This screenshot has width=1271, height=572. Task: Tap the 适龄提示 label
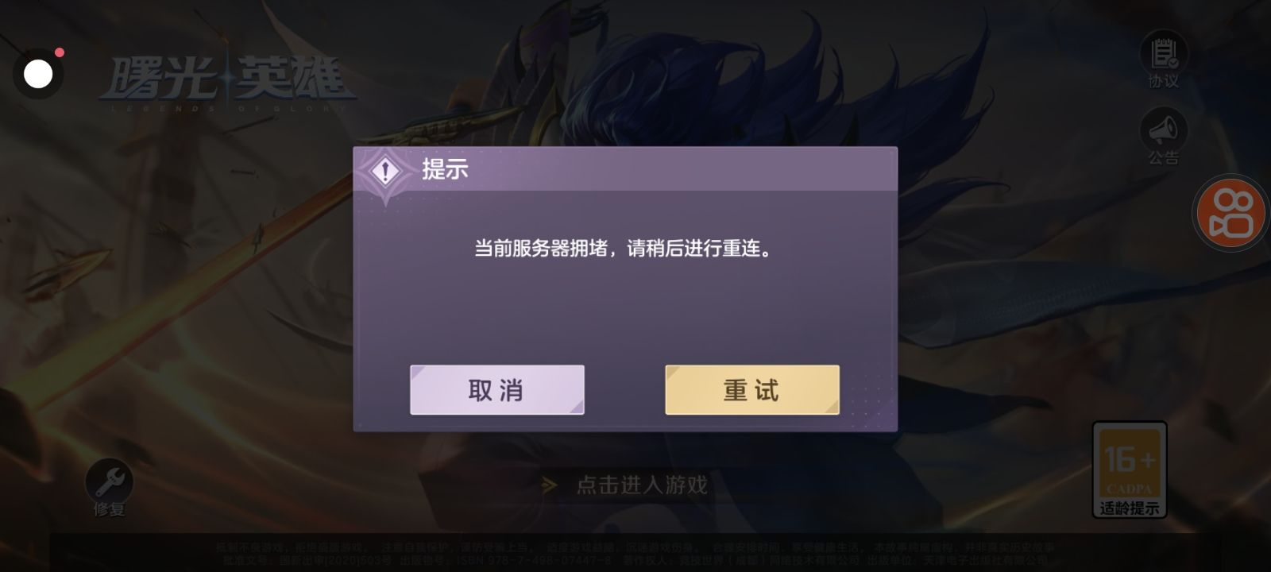(1129, 508)
